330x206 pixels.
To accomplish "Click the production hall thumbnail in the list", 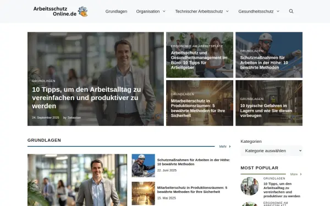I will pyautogui.click(x=144, y=193).
